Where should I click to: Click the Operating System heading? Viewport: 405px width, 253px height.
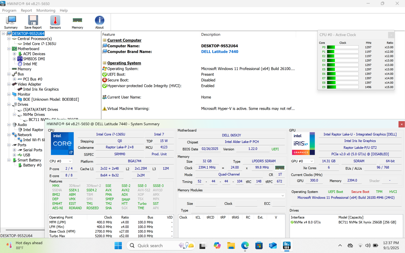pos(124,63)
